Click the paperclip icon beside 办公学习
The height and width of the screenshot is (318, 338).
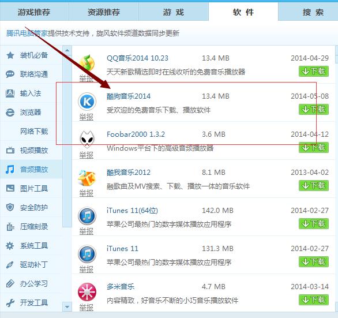(x=10, y=283)
